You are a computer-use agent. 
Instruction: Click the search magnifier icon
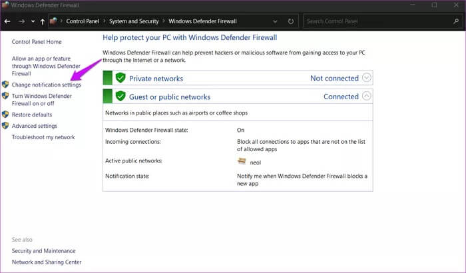click(456, 21)
